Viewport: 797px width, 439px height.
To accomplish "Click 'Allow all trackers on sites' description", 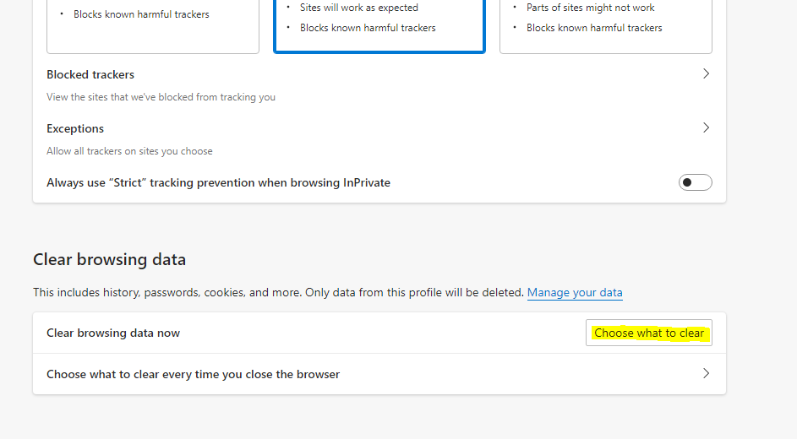I will 129,151.
